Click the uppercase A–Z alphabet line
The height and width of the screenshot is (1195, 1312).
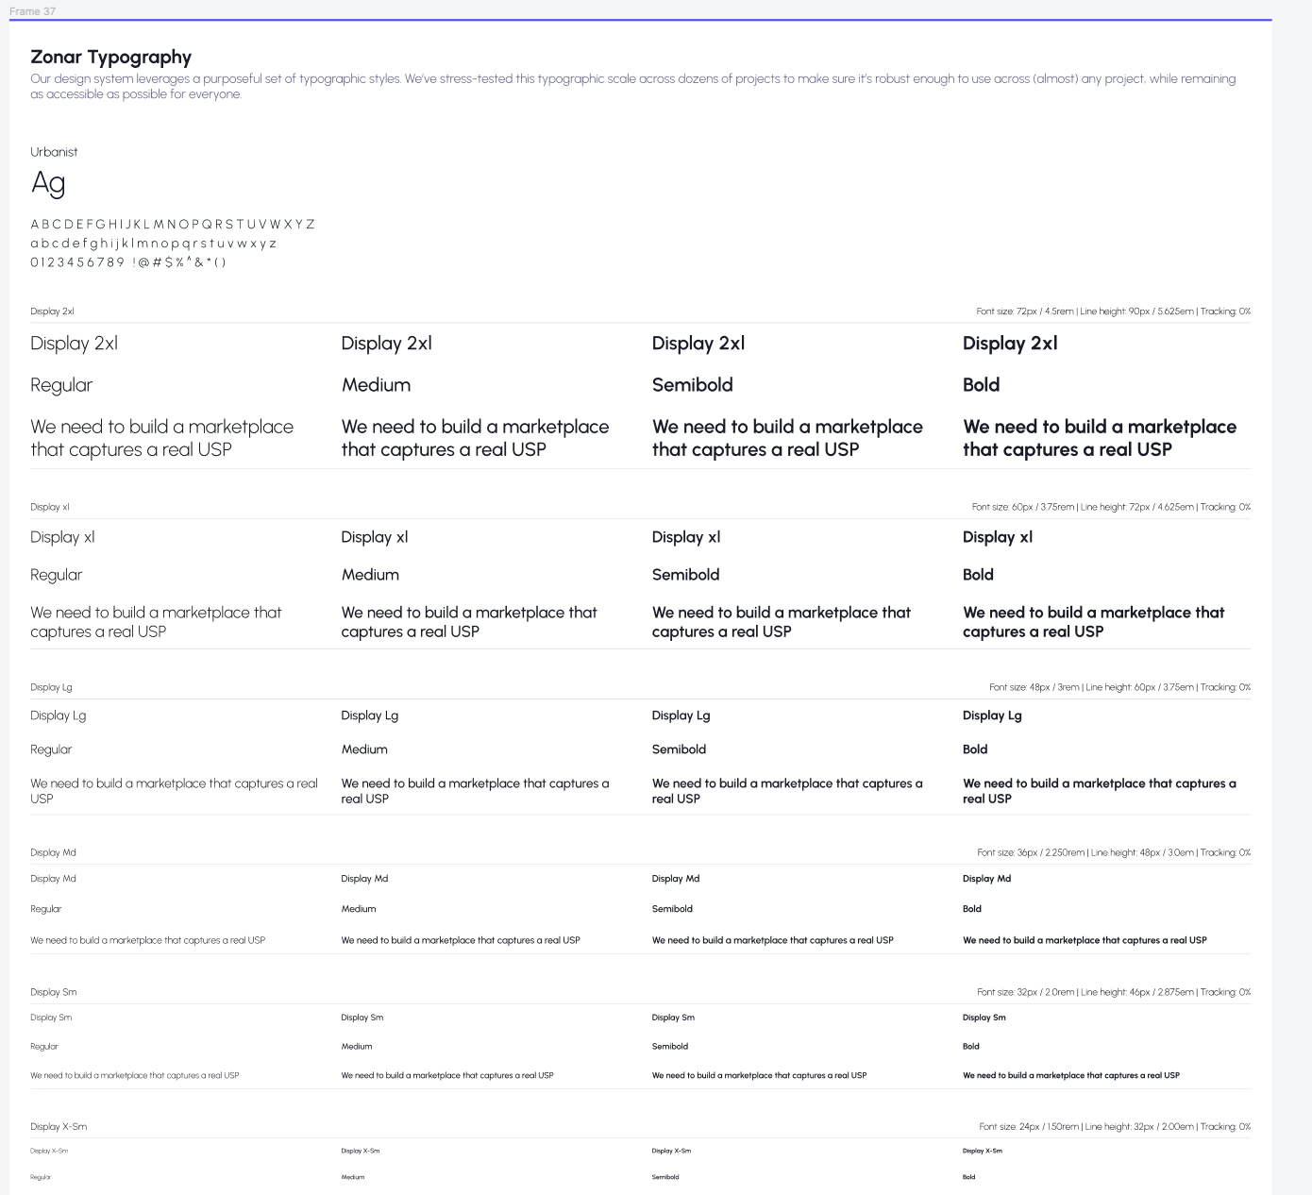[172, 225]
